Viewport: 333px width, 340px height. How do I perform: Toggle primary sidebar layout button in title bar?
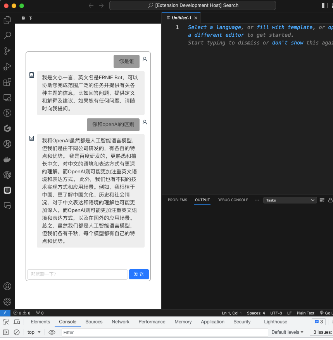324,5
